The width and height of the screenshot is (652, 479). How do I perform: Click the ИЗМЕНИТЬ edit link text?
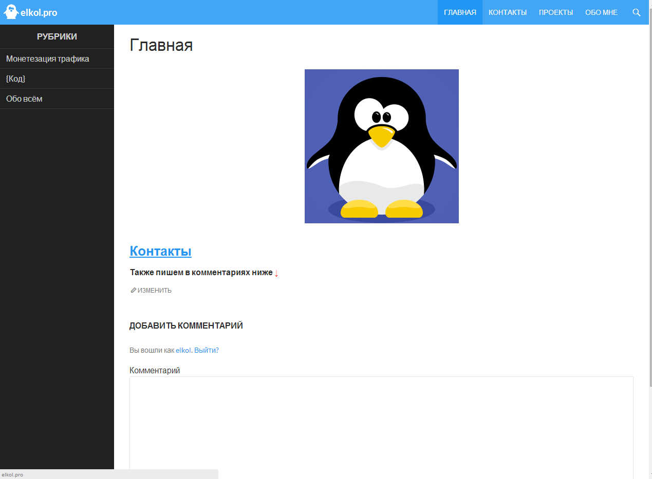tap(154, 291)
